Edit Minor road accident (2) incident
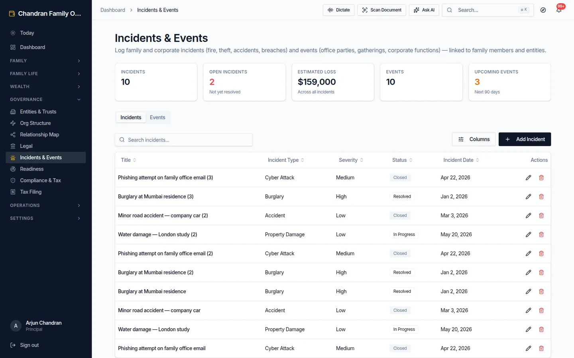Image resolution: width=574 pixels, height=358 pixels. 528,216
